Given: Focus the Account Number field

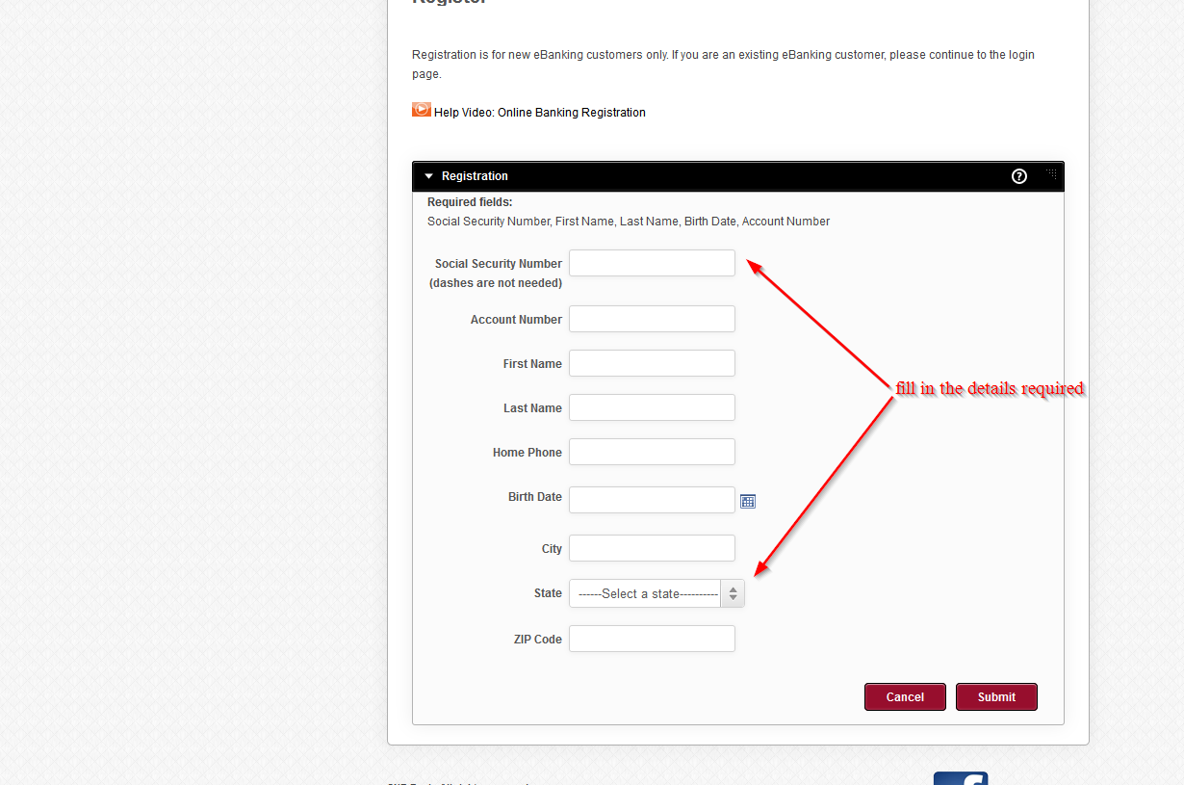Looking at the screenshot, I should point(652,319).
